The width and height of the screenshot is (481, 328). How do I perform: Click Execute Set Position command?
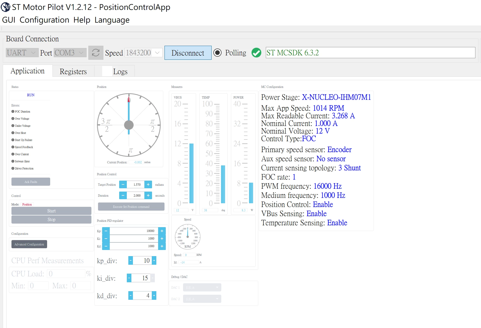pyautogui.click(x=131, y=207)
